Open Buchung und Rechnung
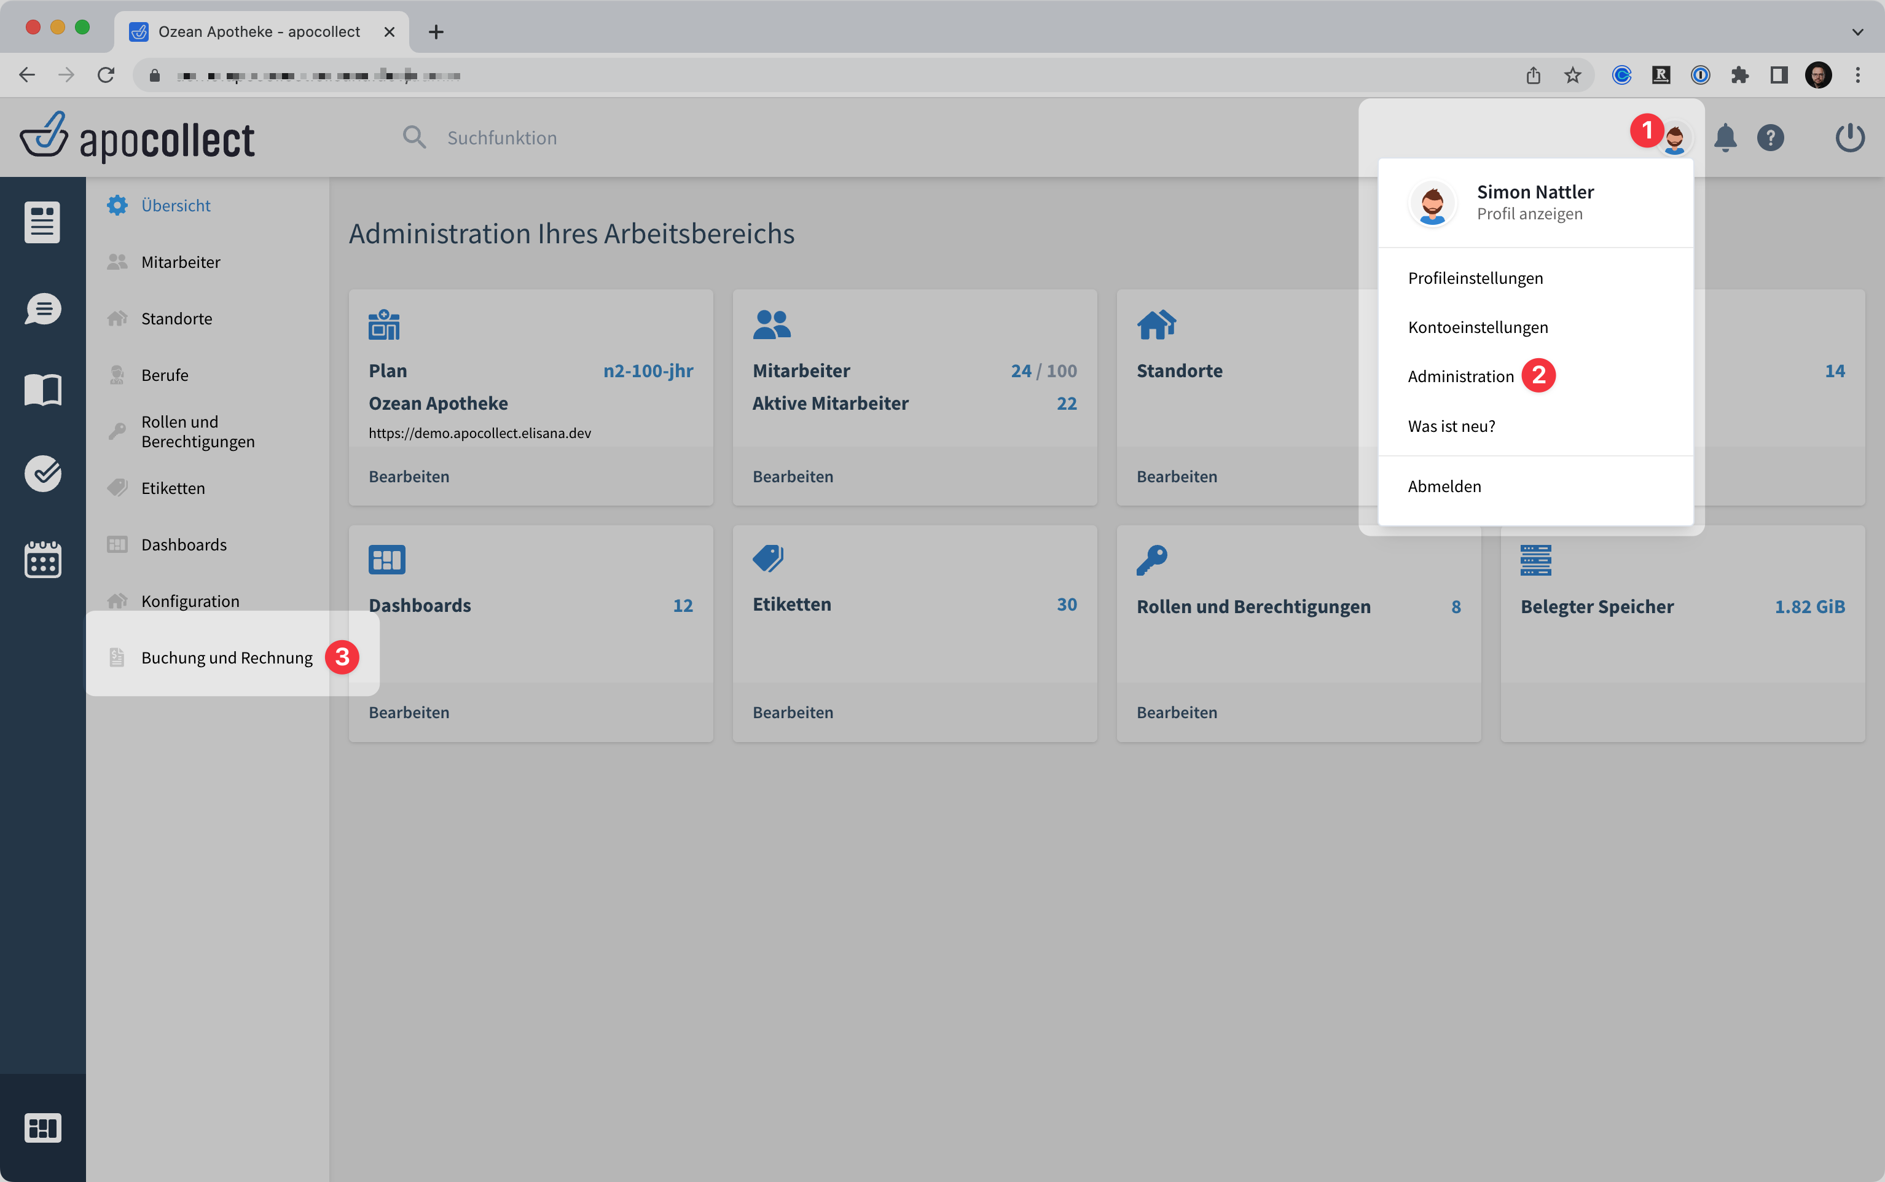This screenshot has height=1182, width=1885. pyautogui.click(x=227, y=657)
